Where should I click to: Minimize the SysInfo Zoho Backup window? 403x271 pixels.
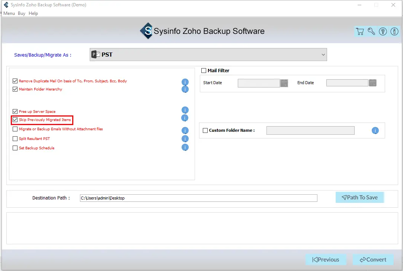click(x=359, y=5)
